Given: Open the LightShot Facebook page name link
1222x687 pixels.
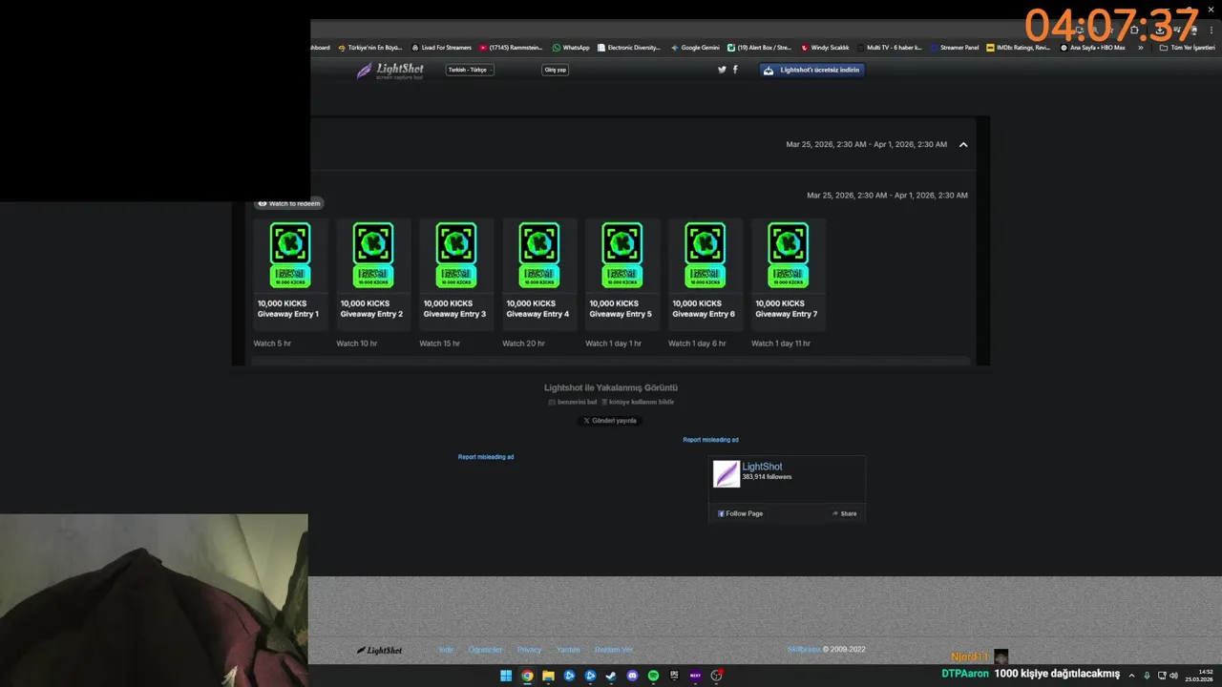Looking at the screenshot, I should click(762, 467).
